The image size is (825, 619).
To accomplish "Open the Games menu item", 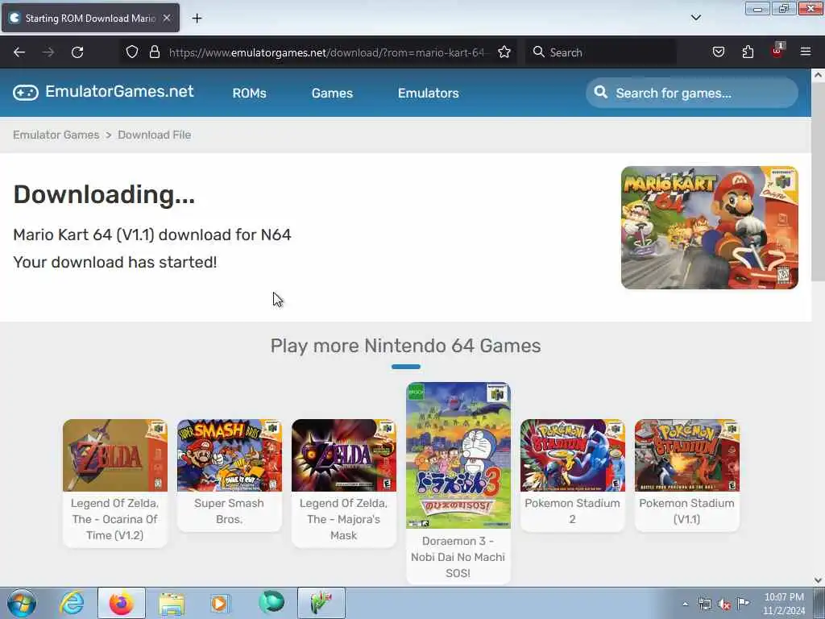I will click(332, 93).
